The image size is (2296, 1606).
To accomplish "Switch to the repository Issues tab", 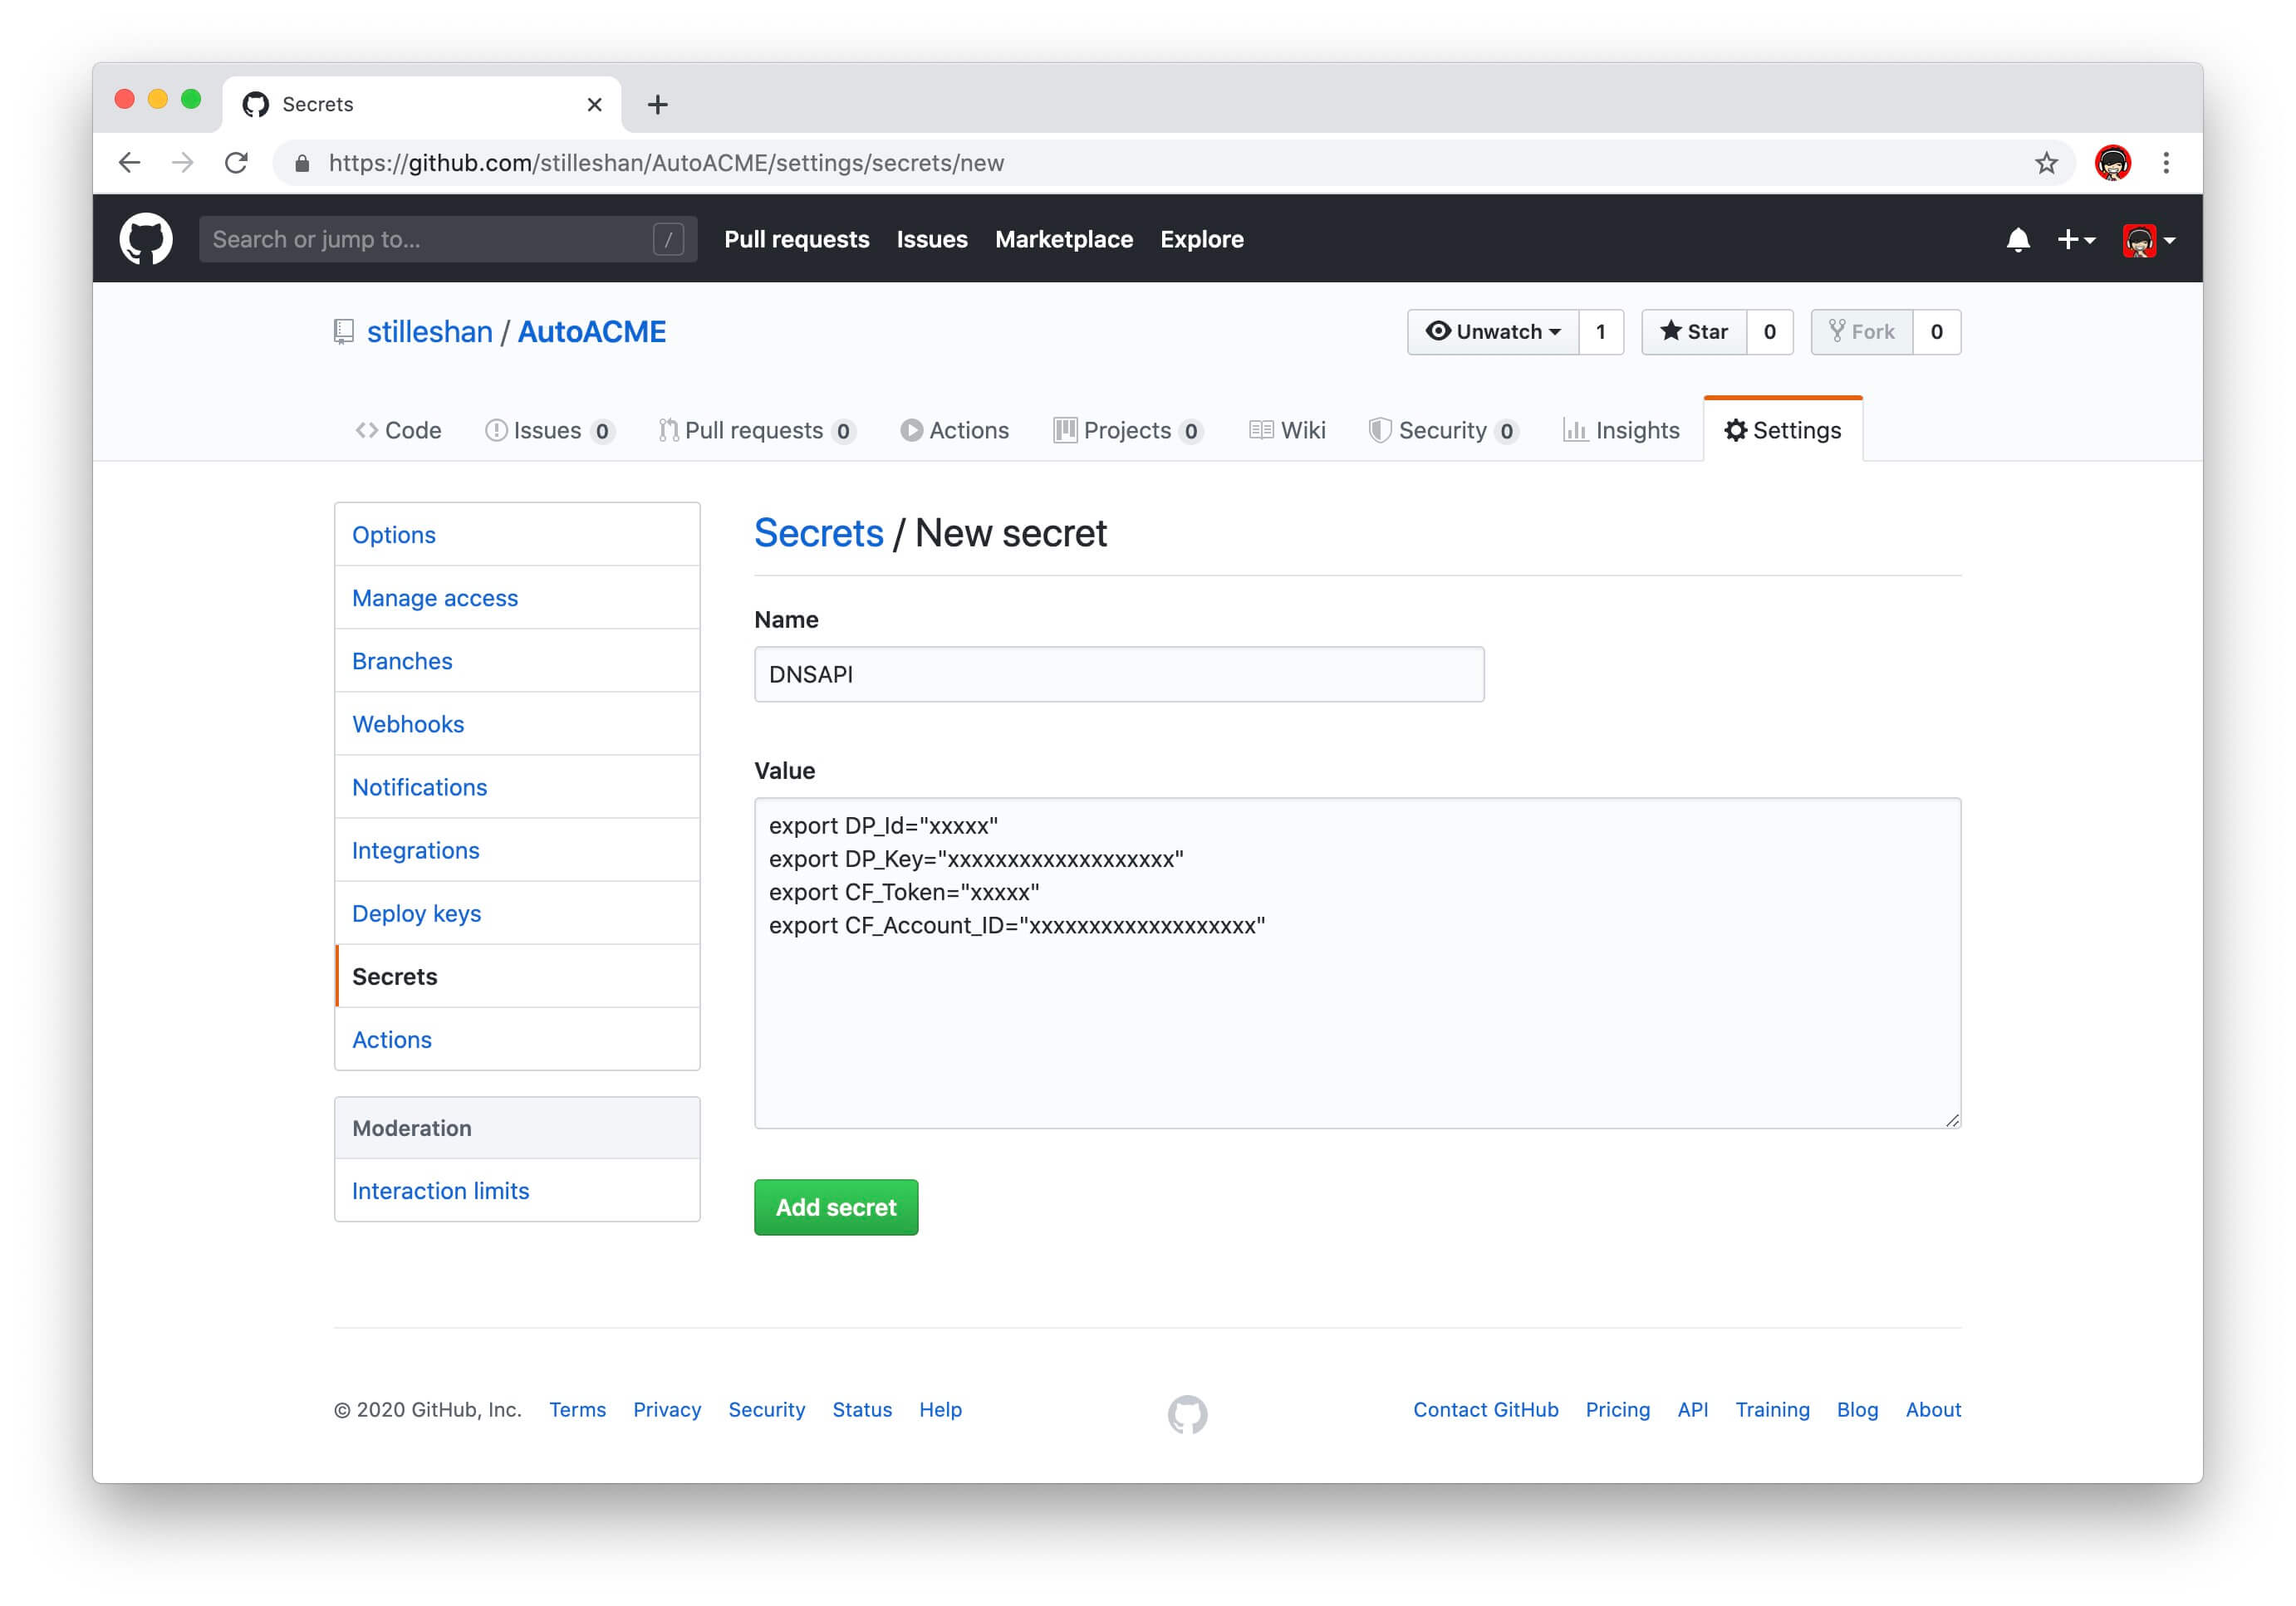I will click(x=549, y=431).
